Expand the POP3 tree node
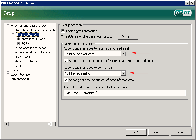The height and width of the screenshot is (140, 196). click(19, 43)
